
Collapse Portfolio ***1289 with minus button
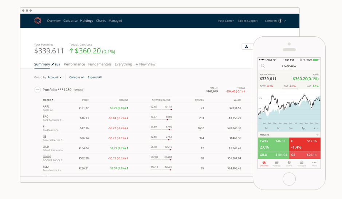click(38, 90)
